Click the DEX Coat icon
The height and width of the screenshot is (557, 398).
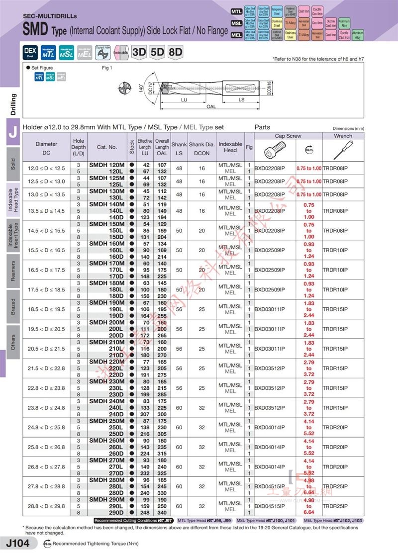click(x=30, y=52)
